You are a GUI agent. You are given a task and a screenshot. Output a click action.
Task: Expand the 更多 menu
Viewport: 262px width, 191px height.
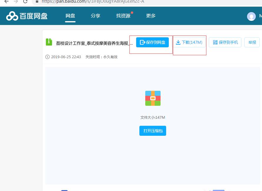tap(151, 16)
